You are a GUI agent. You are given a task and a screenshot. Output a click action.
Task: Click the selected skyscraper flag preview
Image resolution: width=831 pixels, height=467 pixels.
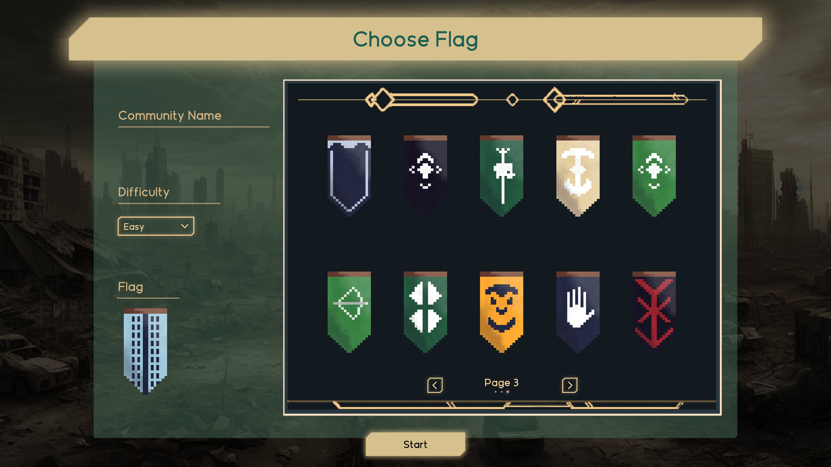coord(145,351)
